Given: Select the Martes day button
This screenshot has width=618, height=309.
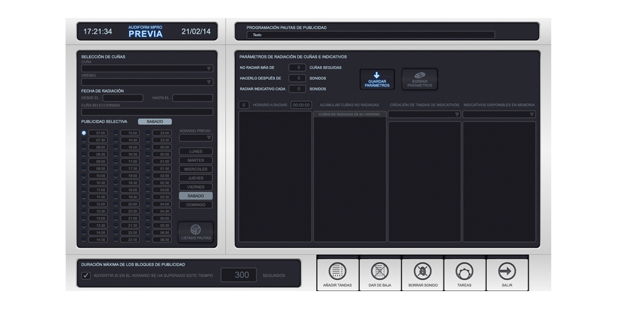Looking at the screenshot, I should [x=196, y=161].
